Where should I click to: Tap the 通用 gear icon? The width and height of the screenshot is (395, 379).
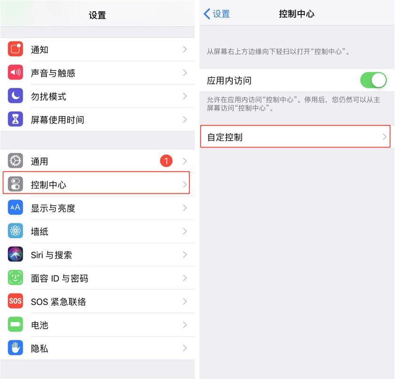point(16,161)
